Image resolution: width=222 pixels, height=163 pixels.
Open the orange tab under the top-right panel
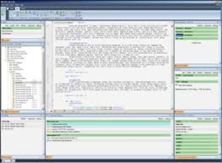pyautogui.click(x=181, y=66)
